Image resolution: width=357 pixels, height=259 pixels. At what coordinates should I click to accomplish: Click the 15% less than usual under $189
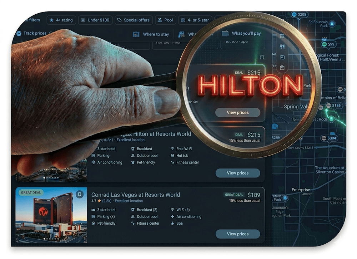245,201
